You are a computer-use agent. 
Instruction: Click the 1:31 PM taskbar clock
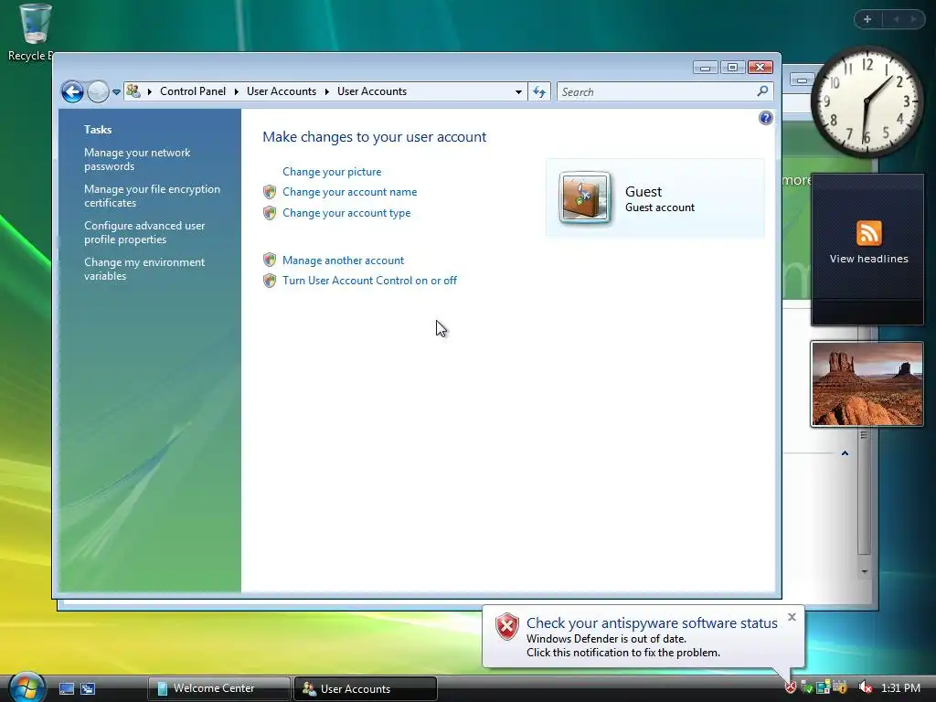click(900, 688)
